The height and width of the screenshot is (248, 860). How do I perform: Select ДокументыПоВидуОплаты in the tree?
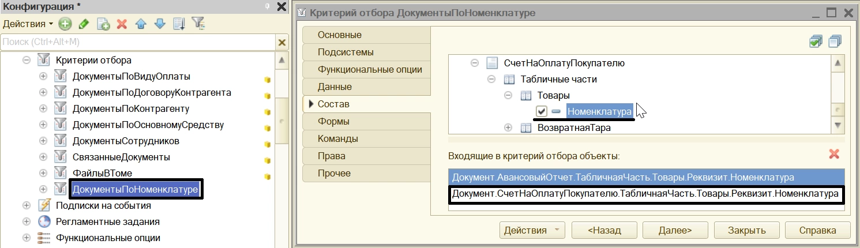coord(132,76)
